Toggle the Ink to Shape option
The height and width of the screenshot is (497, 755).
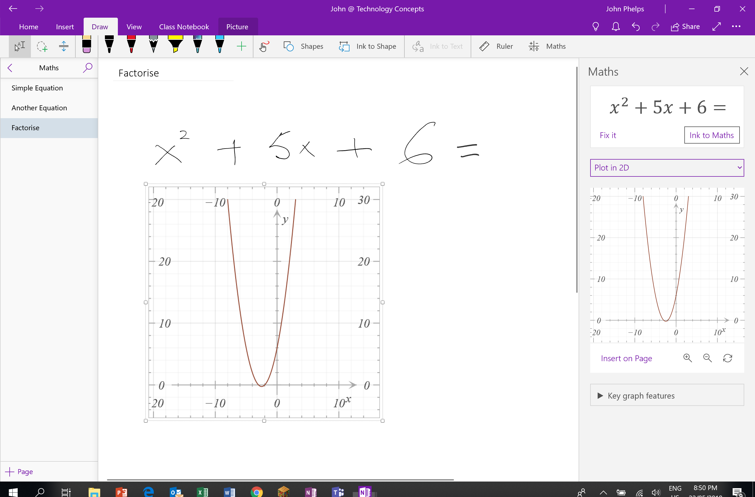[367, 46]
